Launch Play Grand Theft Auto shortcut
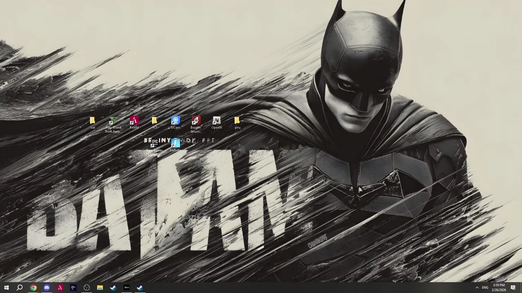Screen dimensions: 522x293 click(x=113, y=125)
